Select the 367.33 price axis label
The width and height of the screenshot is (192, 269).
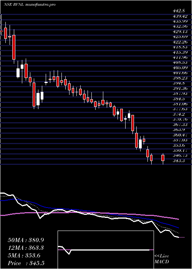point(180,125)
